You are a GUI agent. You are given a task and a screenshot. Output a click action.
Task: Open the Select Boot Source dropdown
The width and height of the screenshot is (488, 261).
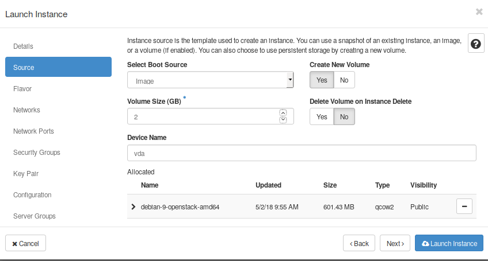click(210, 80)
